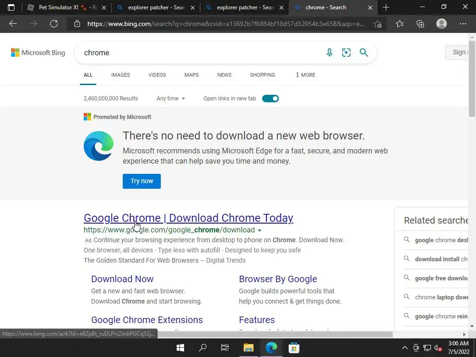
Task: Open the vertical tabs menu icon
Action: pyautogui.click(x=11, y=7)
